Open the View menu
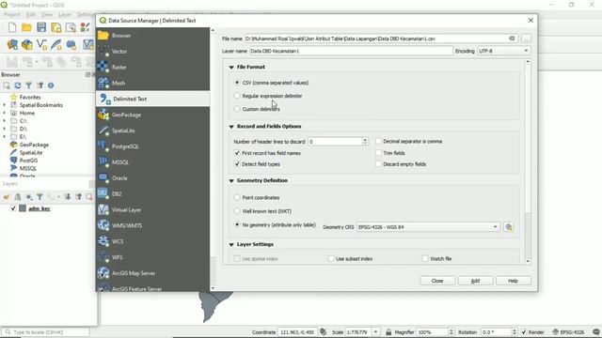Viewport: 602px width, 338px height. click(47, 15)
